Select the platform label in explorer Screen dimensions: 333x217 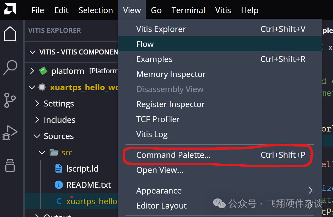click(68, 71)
